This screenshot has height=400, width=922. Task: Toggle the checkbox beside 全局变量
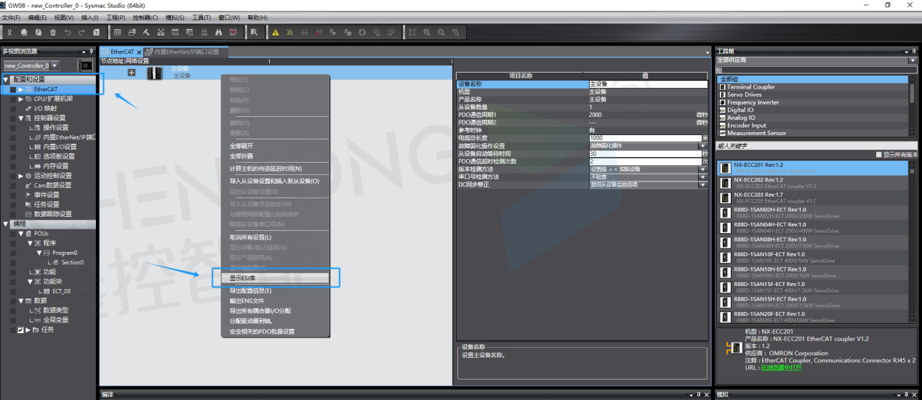pyautogui.click(x=13, y=320)
